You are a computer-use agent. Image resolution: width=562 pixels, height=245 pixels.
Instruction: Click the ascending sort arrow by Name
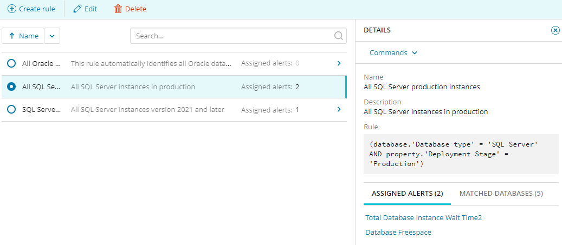(x=12, y=36)
